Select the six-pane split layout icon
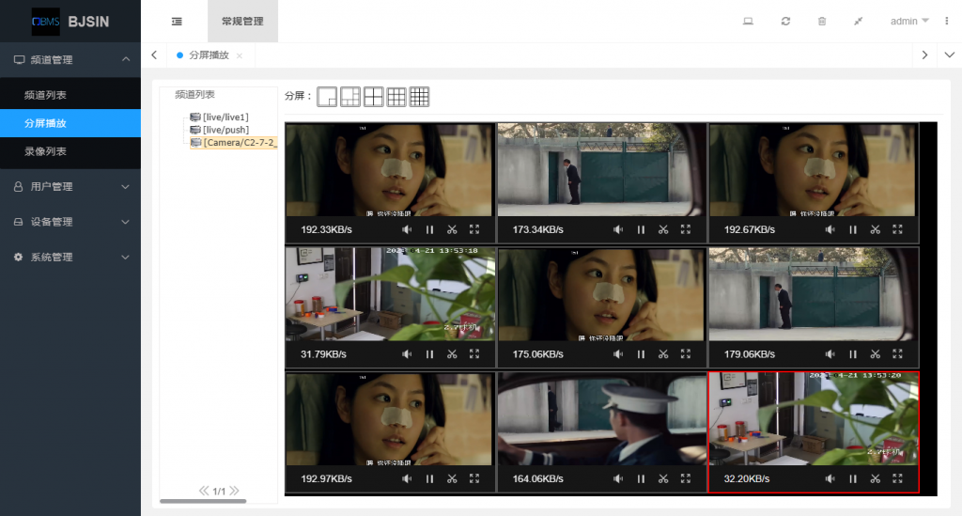962x516 pixels. 350,97
